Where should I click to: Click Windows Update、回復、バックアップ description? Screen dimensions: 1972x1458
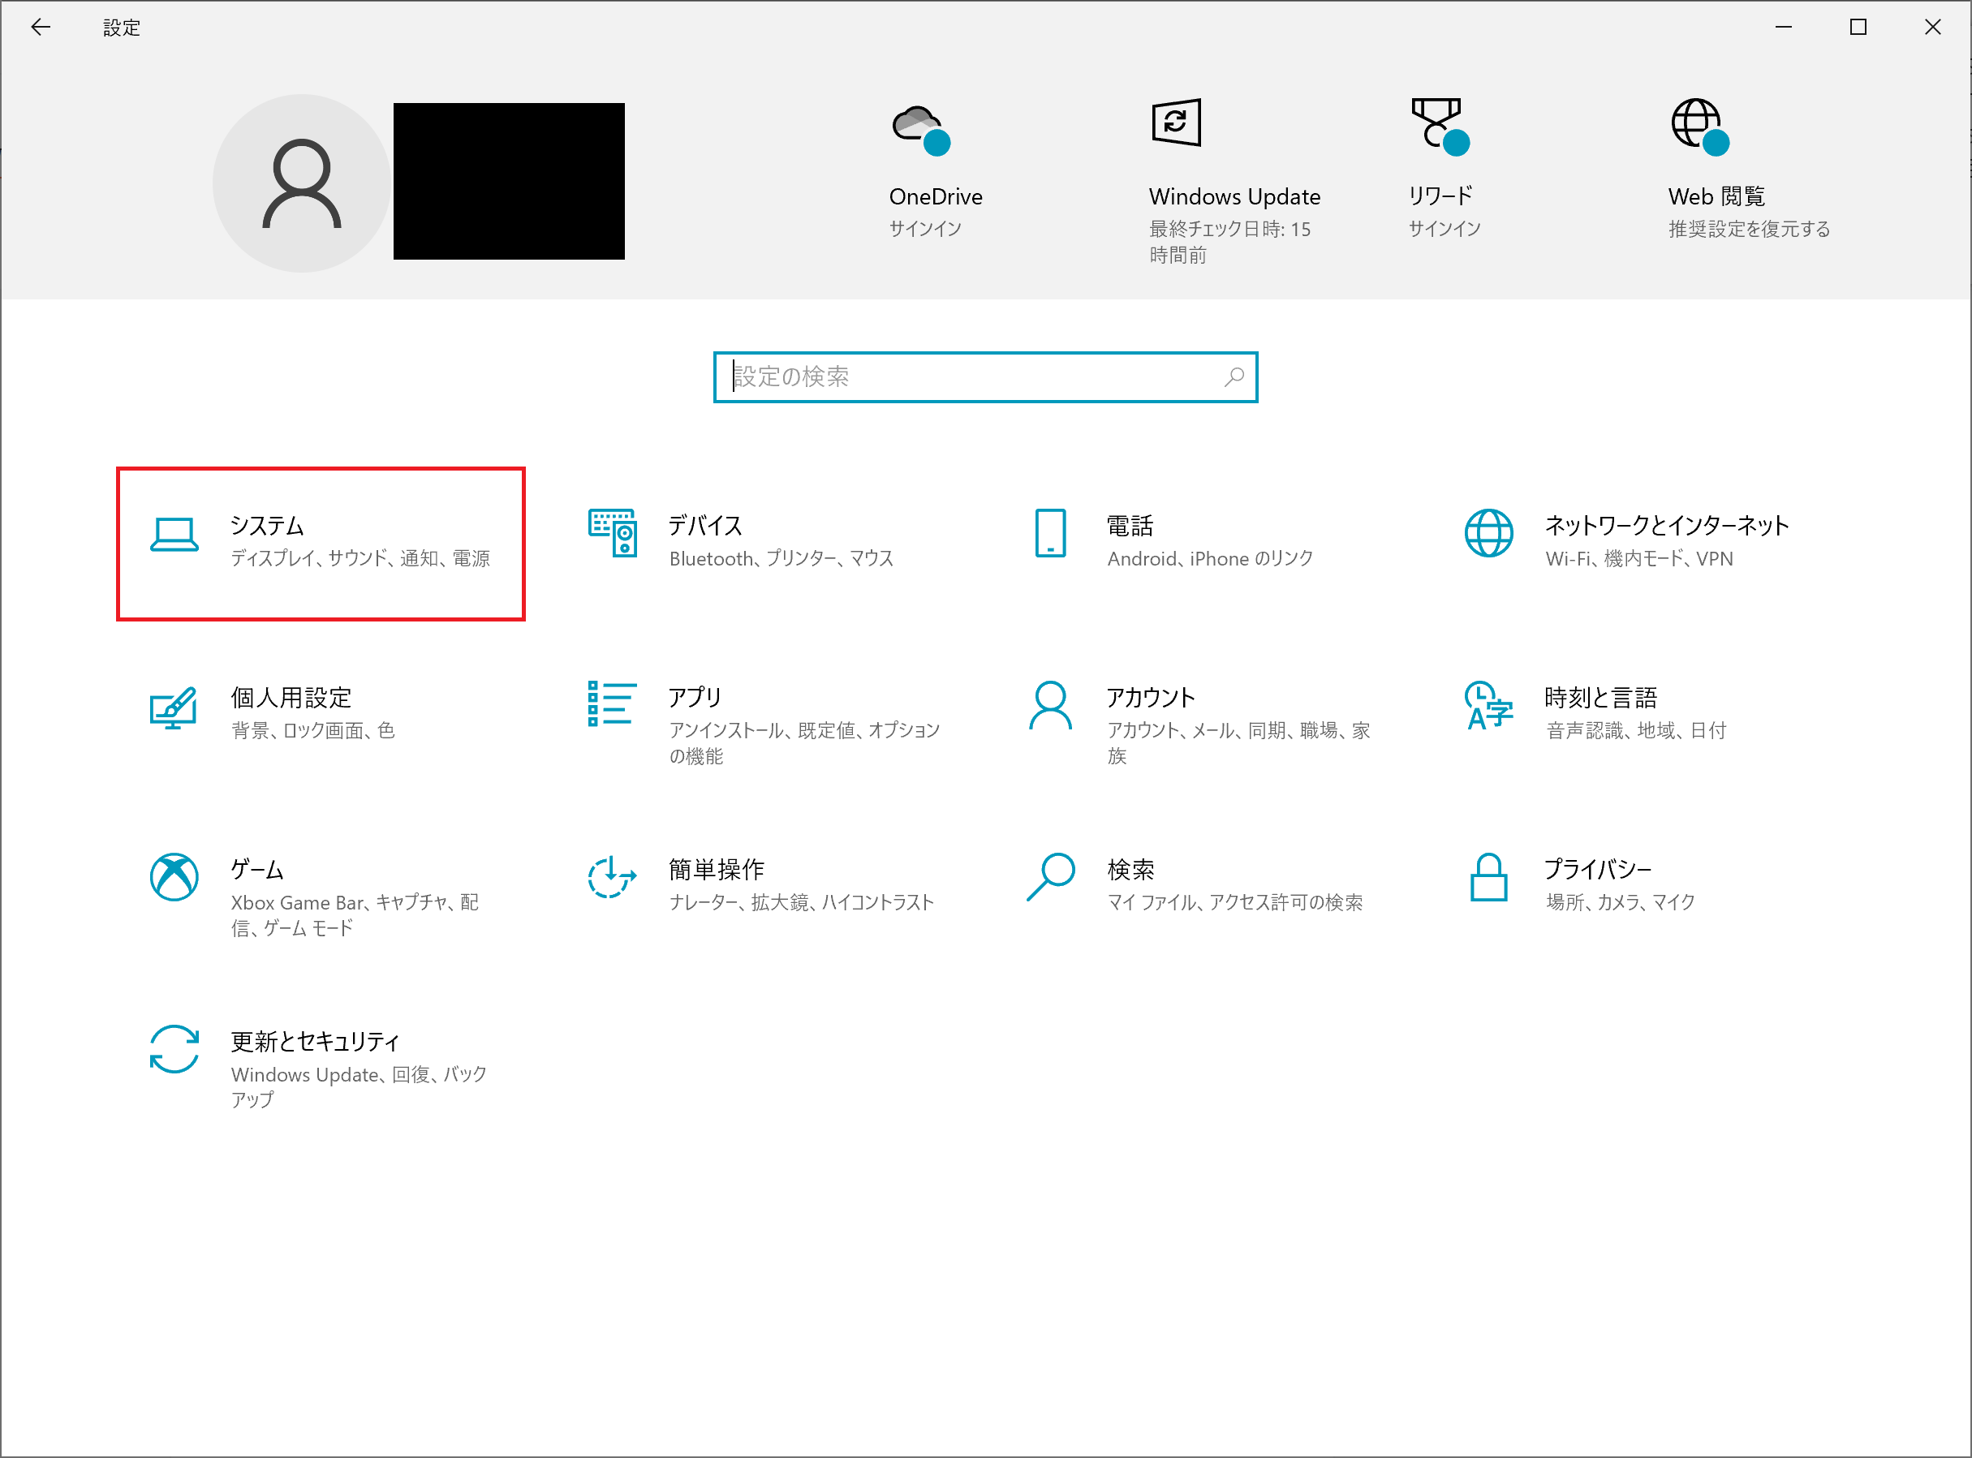click(360, 1087)
